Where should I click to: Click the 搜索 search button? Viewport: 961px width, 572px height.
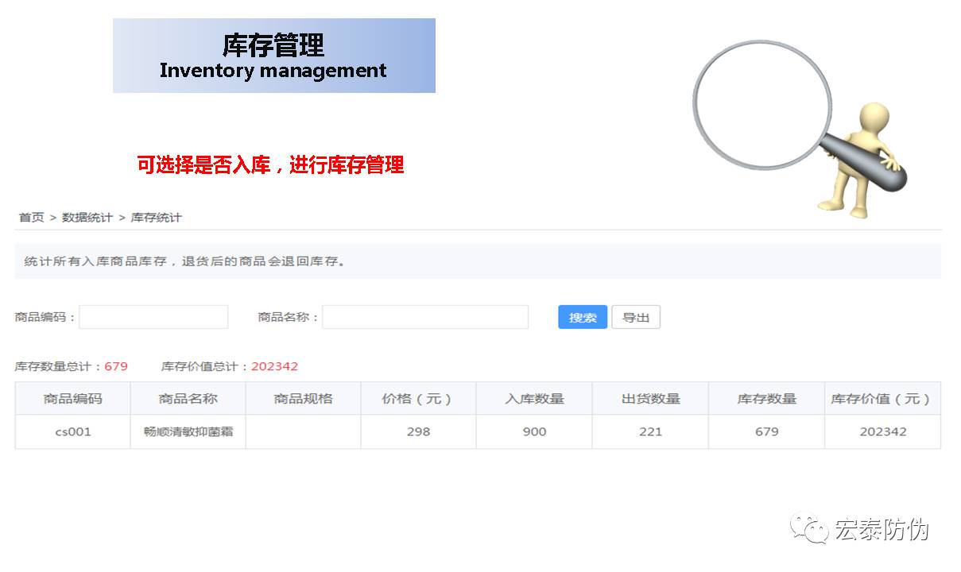point(582,316)
